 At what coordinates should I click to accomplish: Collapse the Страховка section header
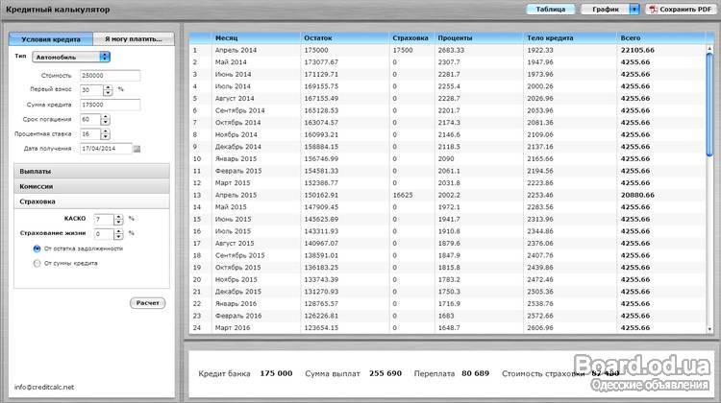tap(91, 201)
